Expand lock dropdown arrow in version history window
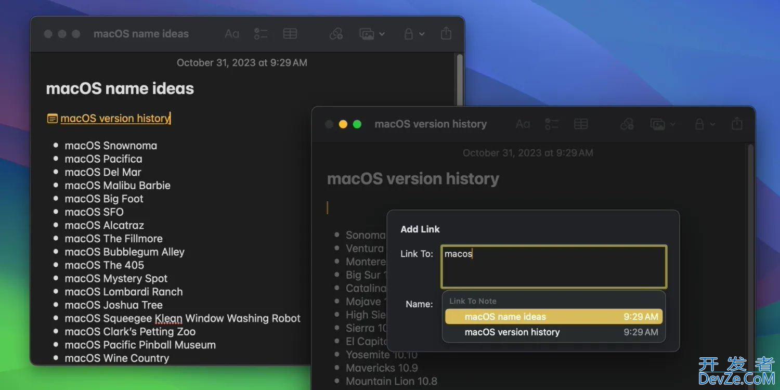 (x=713, y=124)
